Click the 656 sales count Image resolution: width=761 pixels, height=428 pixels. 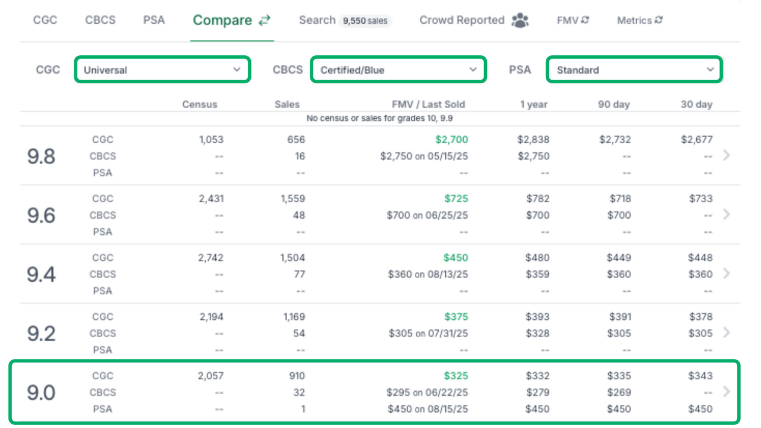[295, 140]
